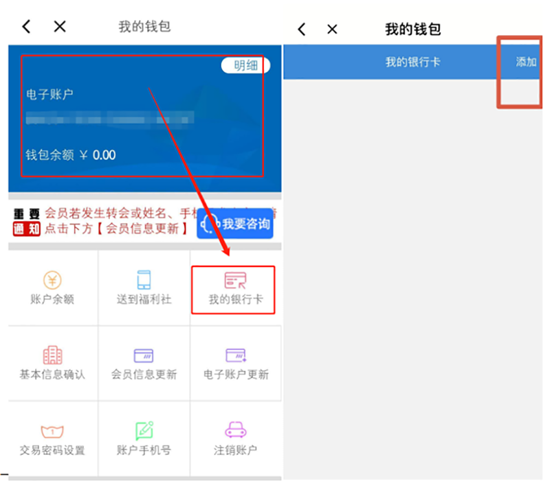Tap the 基本信息确认 icon
Screen dimensions: 550x488
click(52, 363)
